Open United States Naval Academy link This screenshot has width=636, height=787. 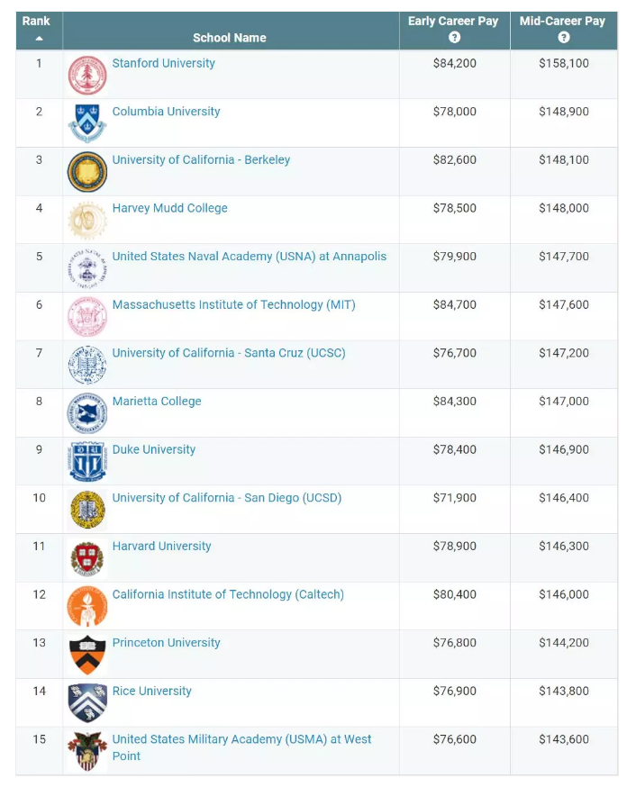pos(250,257)
